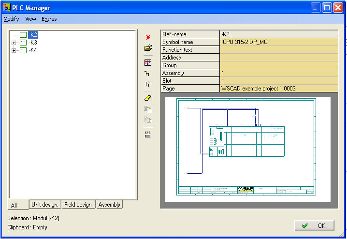Open the View menu
Screen dimensions: 347x239
[x=30, y=19]
